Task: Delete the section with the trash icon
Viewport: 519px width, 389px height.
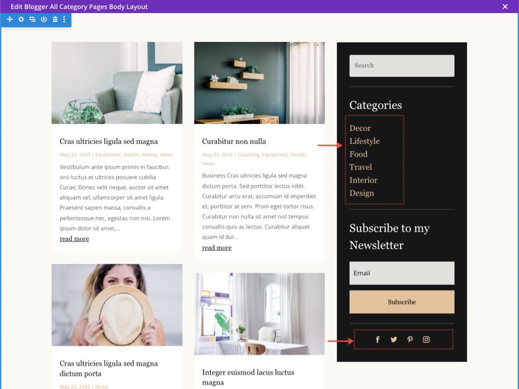Action: 54,19
